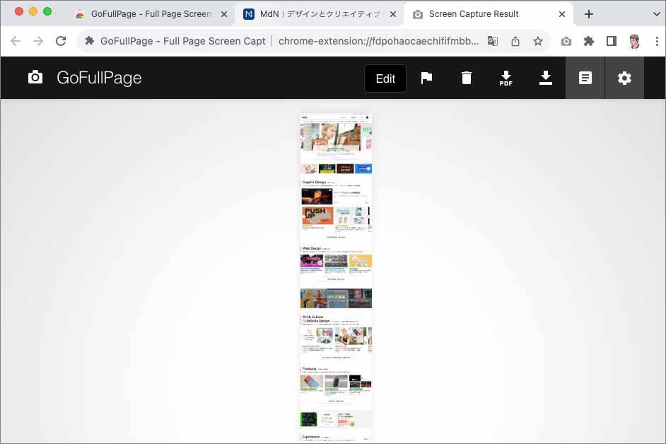Image resolution: width=666 pixels, height=444 pixels.
Task: Download the capture as PDF
Action: coord(506,78)
